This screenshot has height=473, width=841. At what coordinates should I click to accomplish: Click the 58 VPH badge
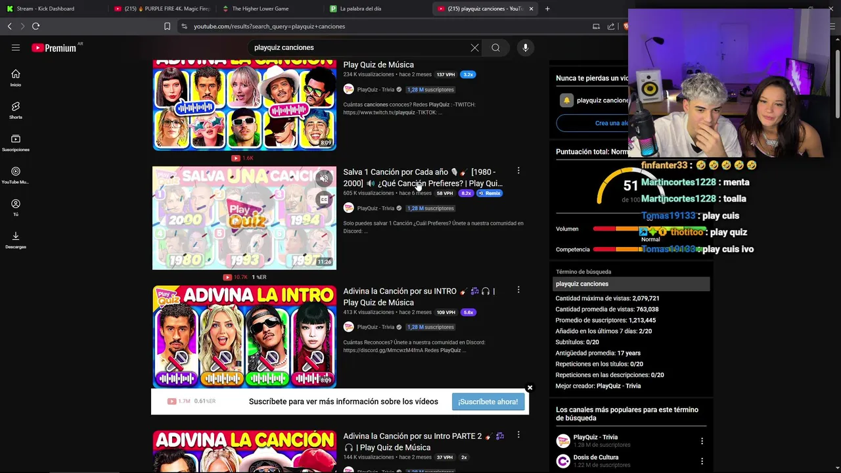(445, 193)
